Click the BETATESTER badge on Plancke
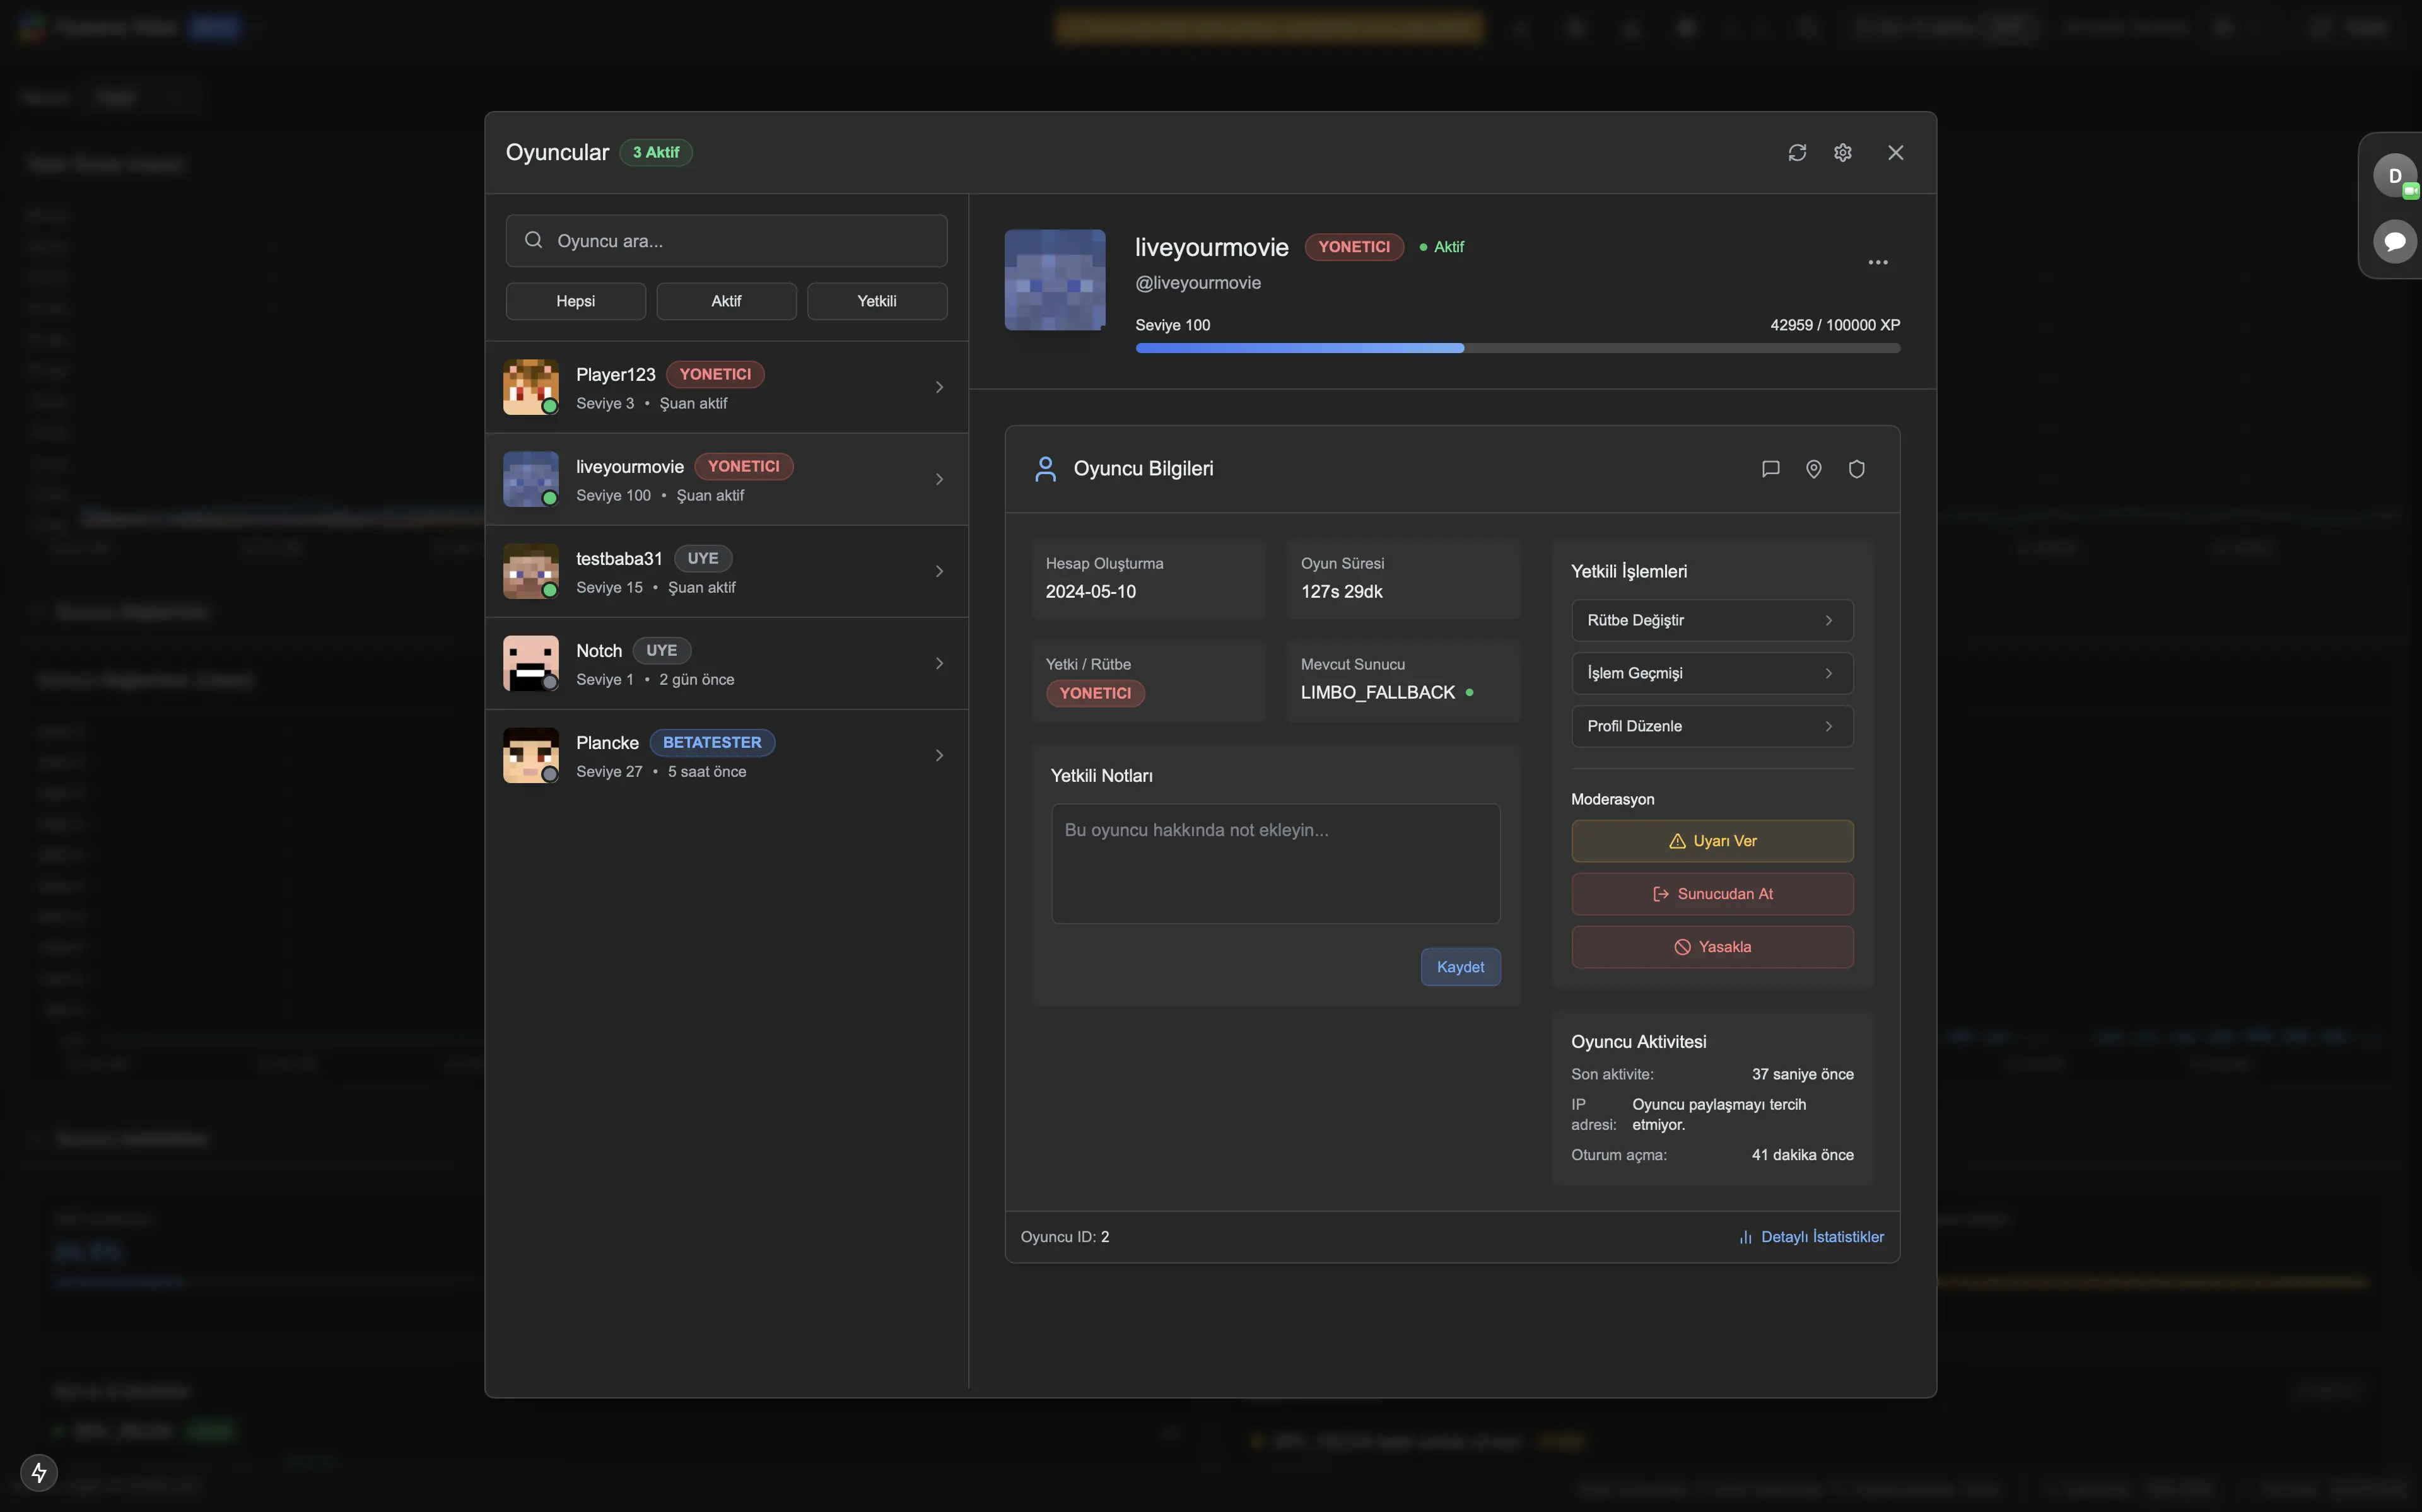This screenshot has width=2422, height=1512. (712, 743)
